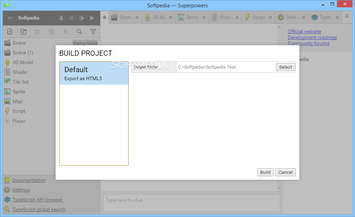The image size is (355, 217).
Task: Click the download/export arrow icon in header
Action: pyautogui.click(x=61, y=18)
